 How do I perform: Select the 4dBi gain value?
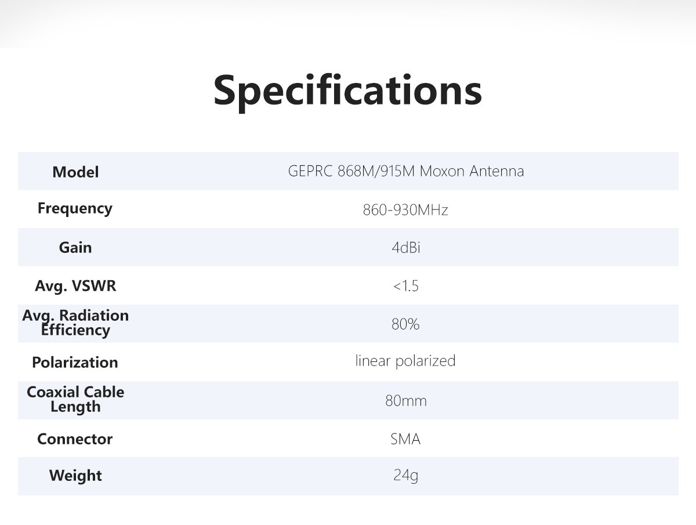(x=405, y=248)
